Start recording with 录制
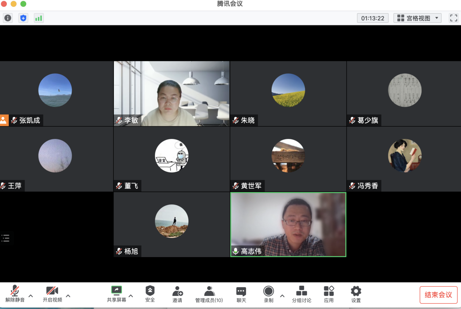Viewport: 461px width, 309px height. (269, 294)
